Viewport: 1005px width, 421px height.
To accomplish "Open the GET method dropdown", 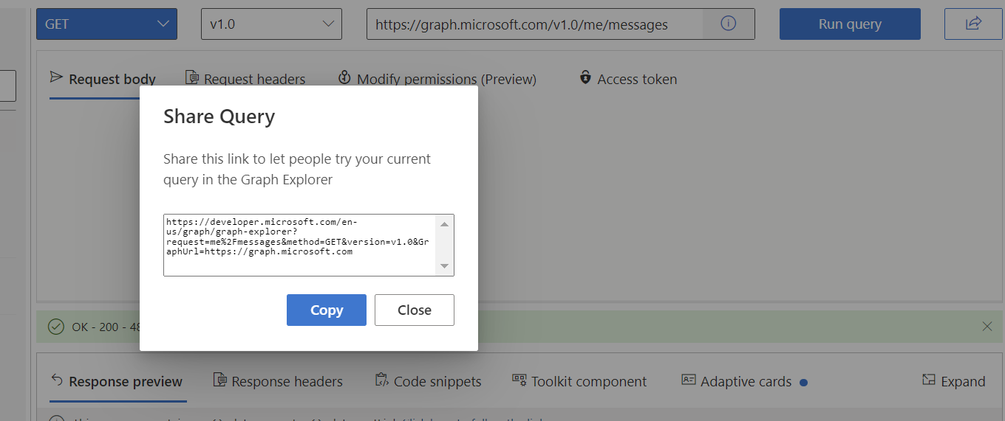I will point(106,24).
